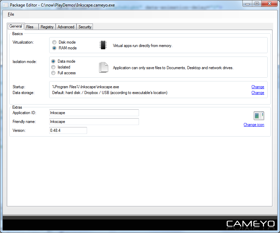Click Change link for Startup executable

pos(258,87)
